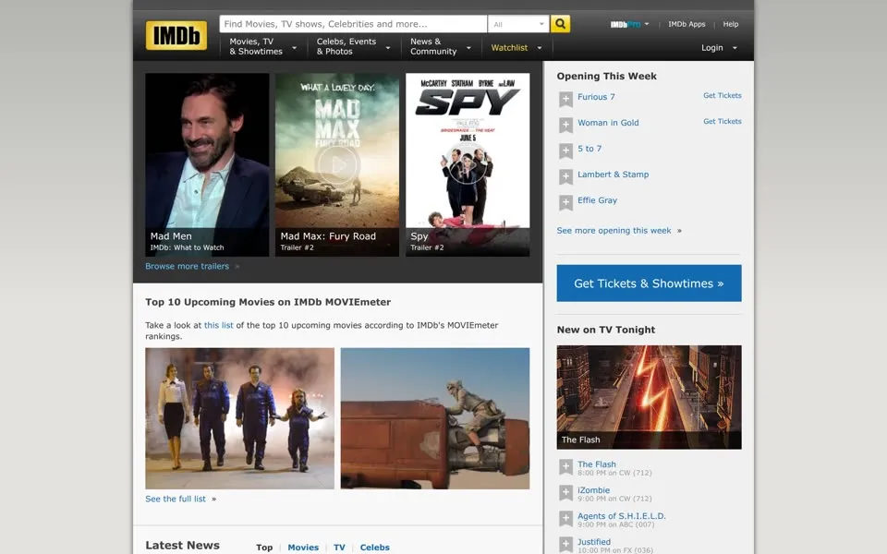This screenshot has width=887, height=554.
Task: Follow 'this list' MOVIEmeter link
Action: point(218,326)
